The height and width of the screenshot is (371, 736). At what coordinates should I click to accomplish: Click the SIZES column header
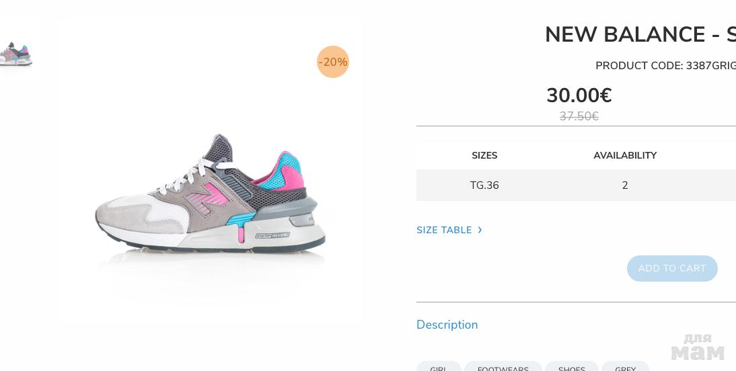(484, 155)
